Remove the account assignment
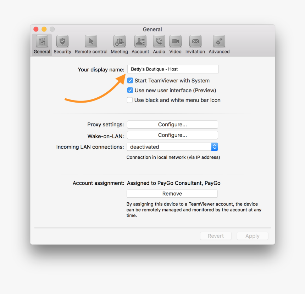305x294 pixels. (172, 194)
